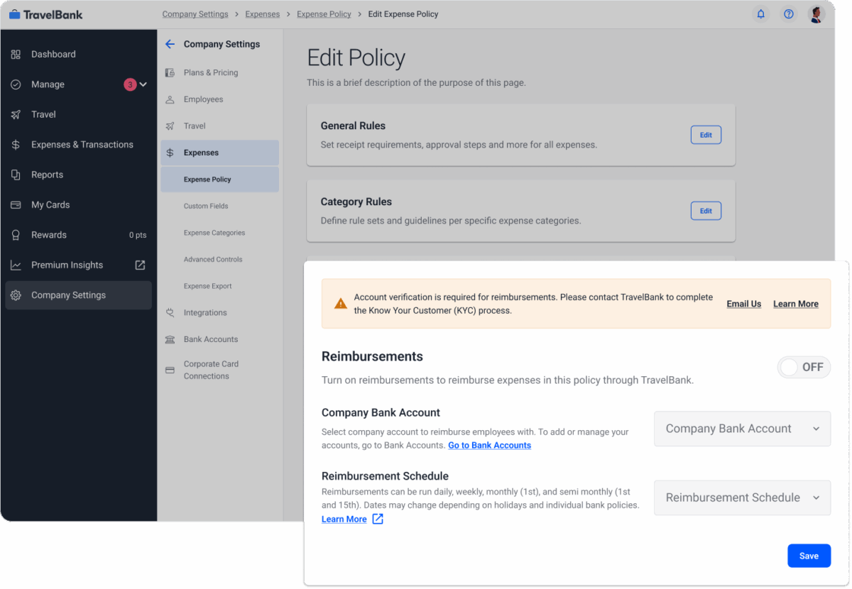852x589 pixels.
Task: Select Bank Accounts settings item
Action: click(219, 339)
